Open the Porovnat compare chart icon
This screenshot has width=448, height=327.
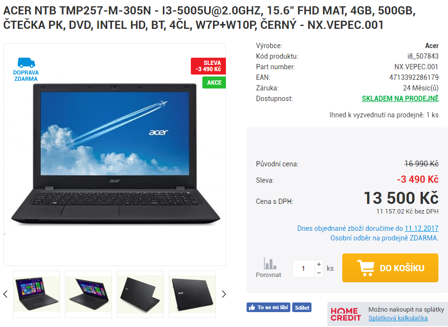[x=270, y=264]
